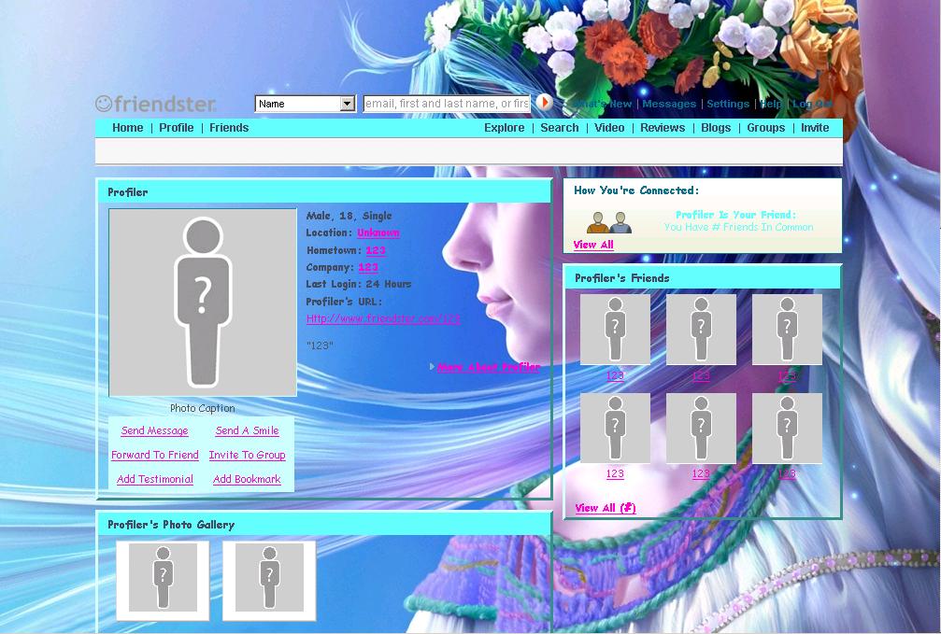
Task: Click the Add Testimonial link
Action: [x=155, y=480]
